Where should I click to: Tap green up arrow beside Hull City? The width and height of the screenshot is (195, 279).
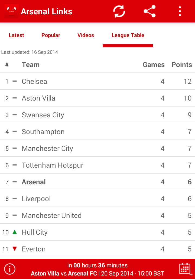[15, 232]
